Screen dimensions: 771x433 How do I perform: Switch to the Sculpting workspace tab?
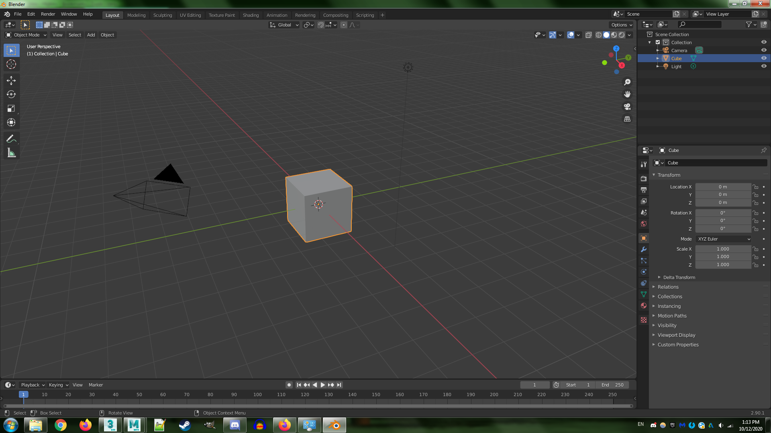162,15
